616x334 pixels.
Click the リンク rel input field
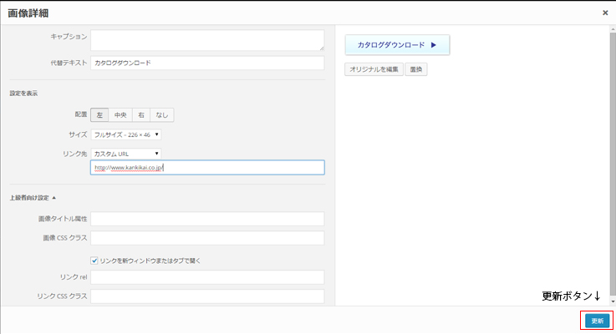[x=207, y=277]
